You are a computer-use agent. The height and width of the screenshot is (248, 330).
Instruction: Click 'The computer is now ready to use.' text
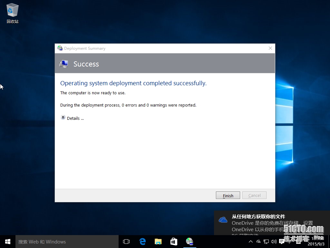tap(93, 93)
